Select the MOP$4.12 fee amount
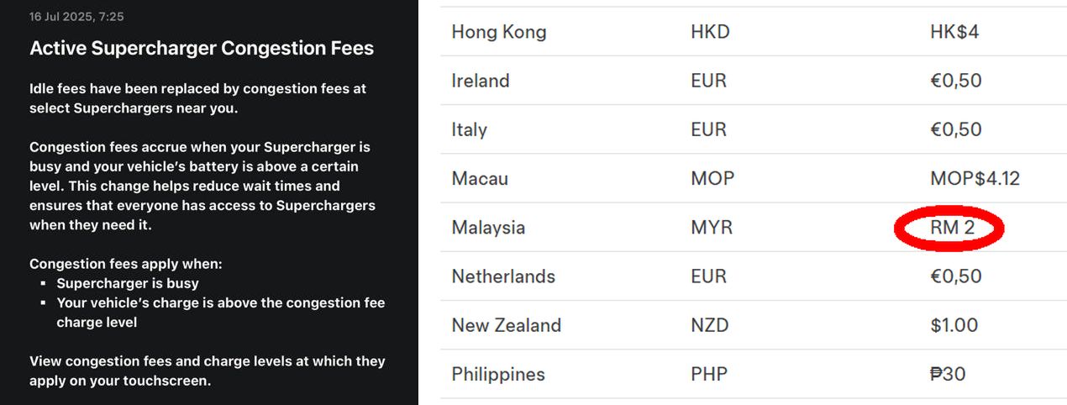Image resolution: width=1067 pixels, height=405 pixels. (x=975, y=178)
